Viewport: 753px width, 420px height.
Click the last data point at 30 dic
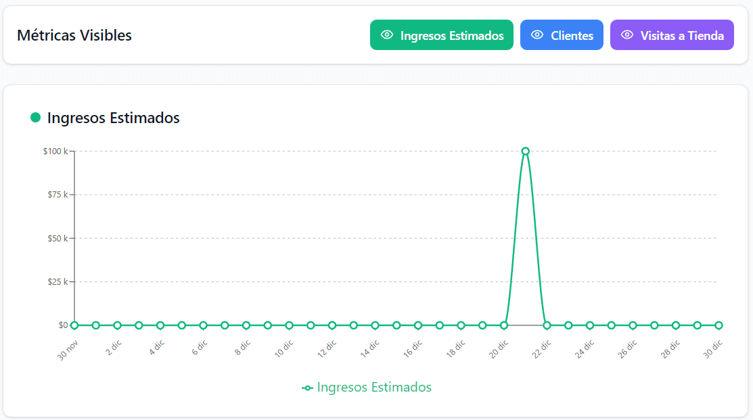[x=719, y=325]
